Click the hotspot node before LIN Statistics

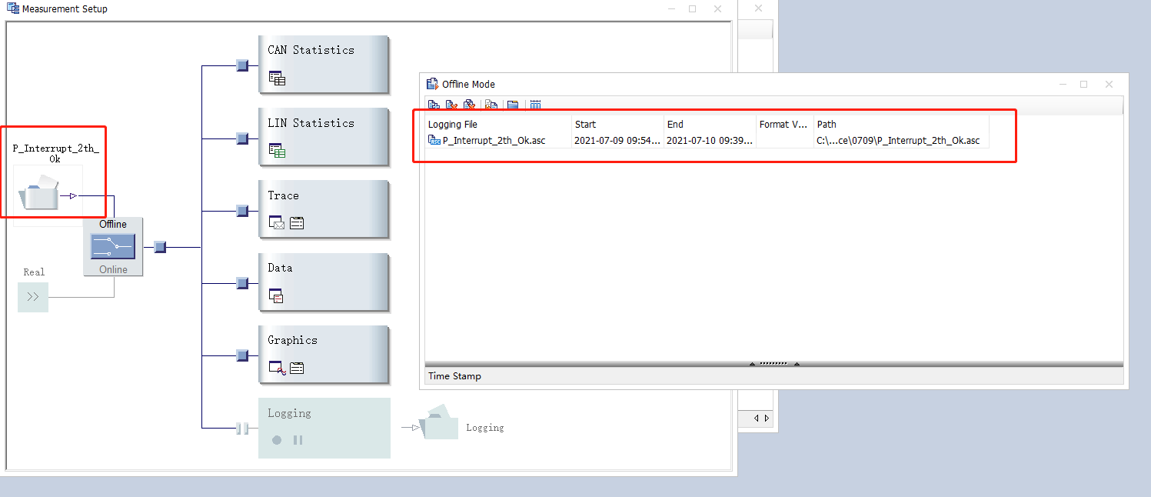tap(242, 138)
